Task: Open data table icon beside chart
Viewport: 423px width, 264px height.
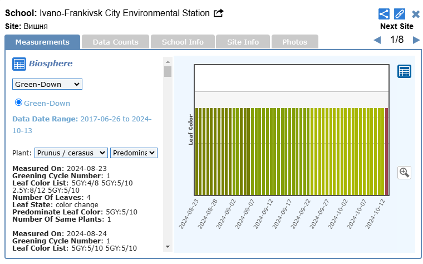Action: [x=404, y=71]
